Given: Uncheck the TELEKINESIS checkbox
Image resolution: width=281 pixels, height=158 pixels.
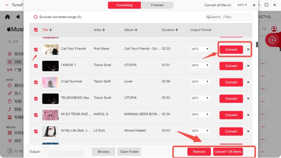Looking at the screenshot, I should [36, 99].
